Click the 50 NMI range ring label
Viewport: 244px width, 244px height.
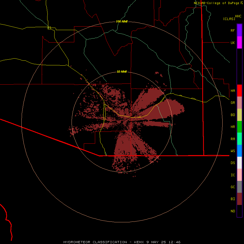point(122,72)
